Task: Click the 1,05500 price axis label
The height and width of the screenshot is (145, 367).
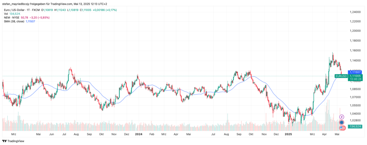Action: point(355,105)
